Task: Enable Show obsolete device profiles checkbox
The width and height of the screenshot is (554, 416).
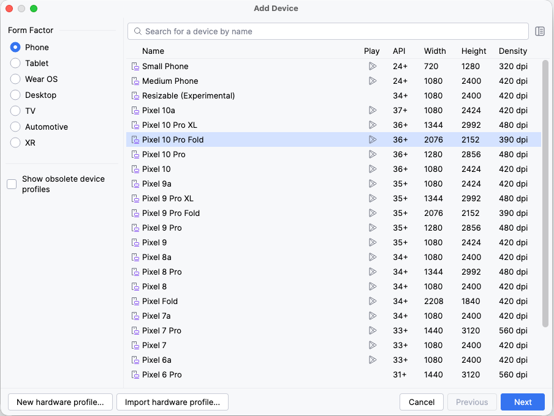Action: [x=12, y=184]
